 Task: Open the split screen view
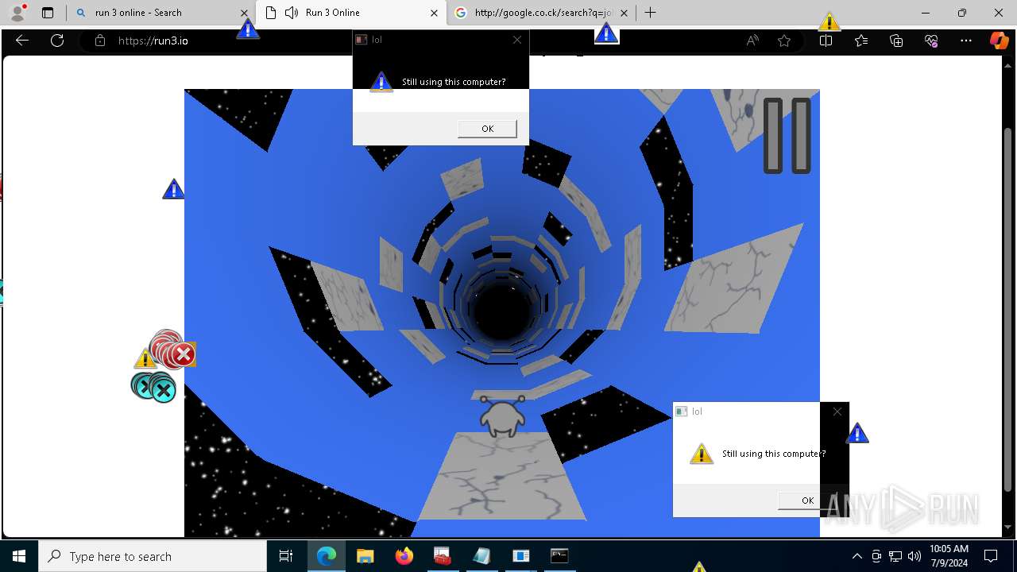[x=826, y=41]
